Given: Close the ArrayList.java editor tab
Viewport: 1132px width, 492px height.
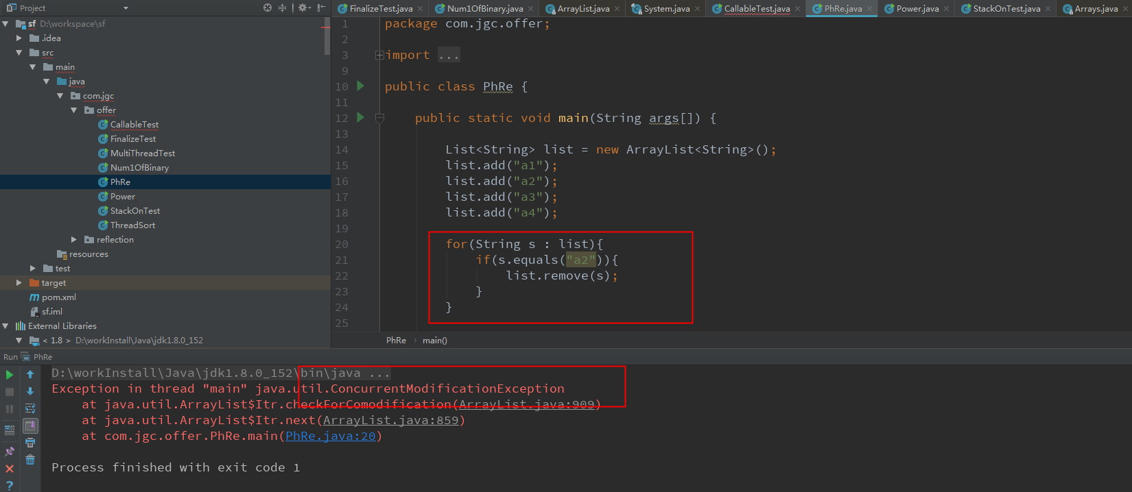Looking at the screenshot, I should tap(617, 9).
